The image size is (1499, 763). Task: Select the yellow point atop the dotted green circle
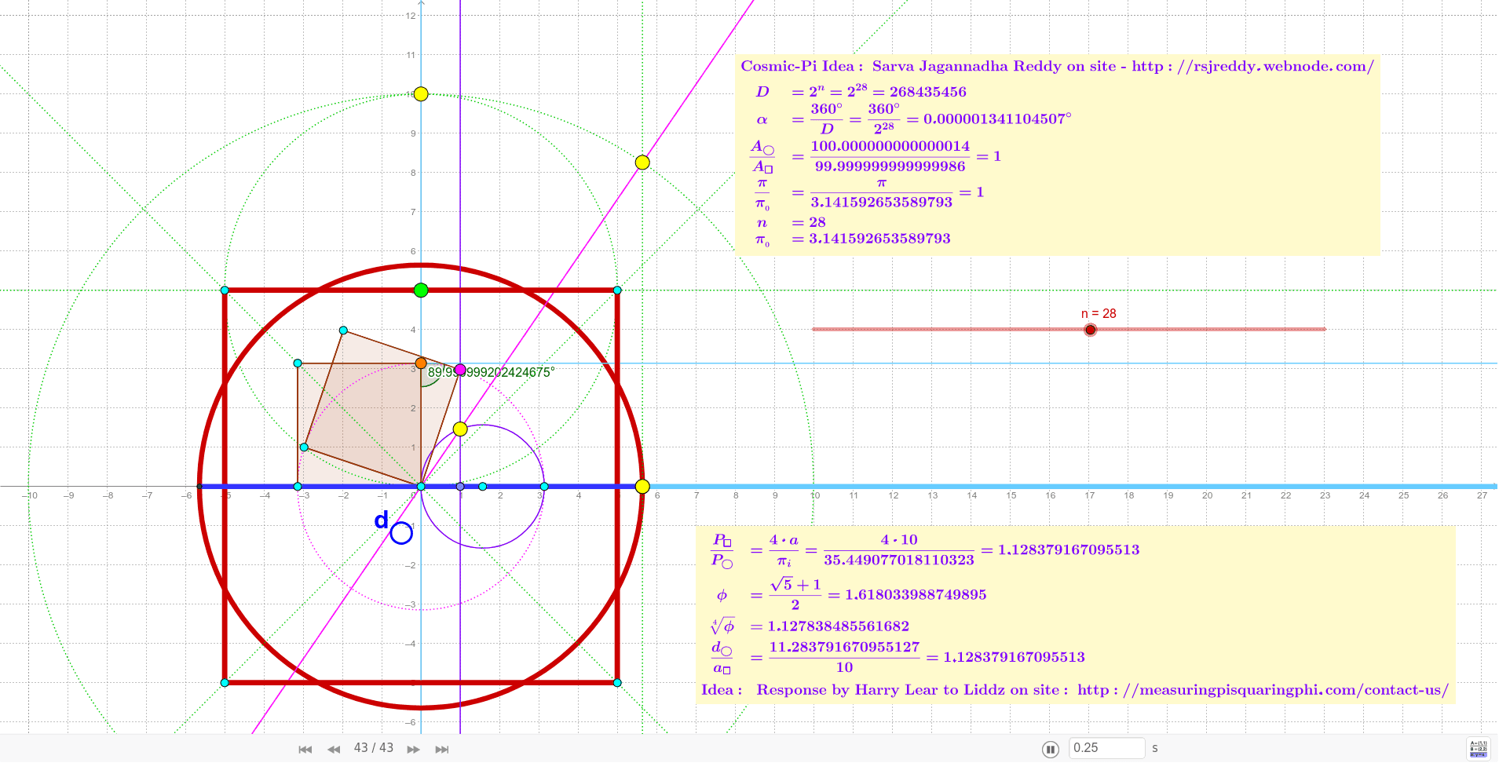[x=421, y=94]
